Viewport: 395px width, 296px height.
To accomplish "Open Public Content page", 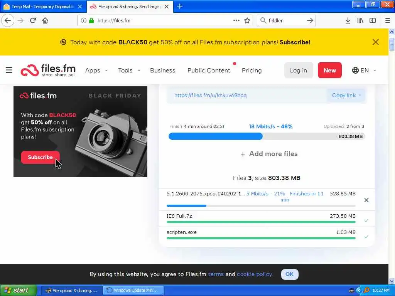I will pyautogui.click(x=209, y=71).
